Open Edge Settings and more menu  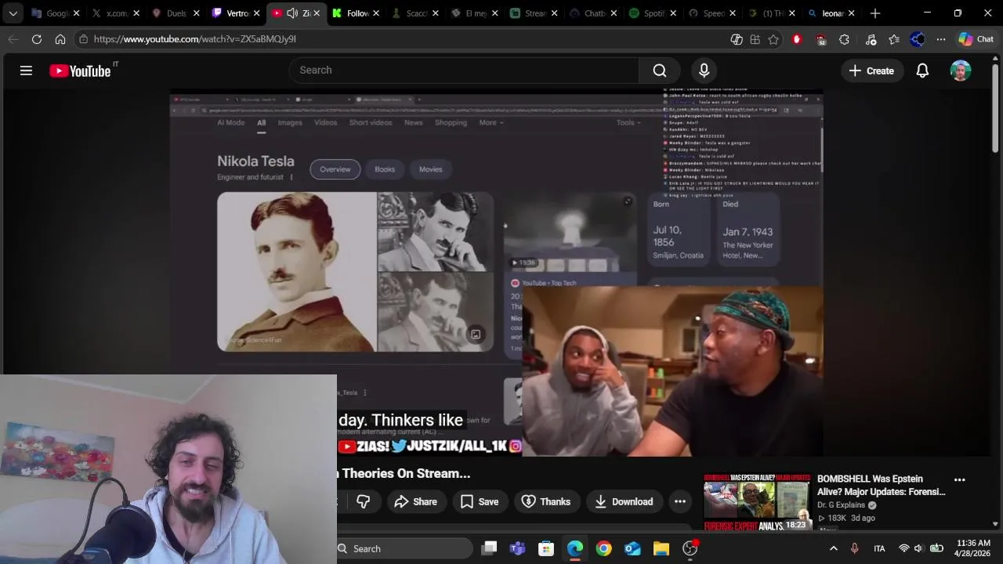(941, 39)
